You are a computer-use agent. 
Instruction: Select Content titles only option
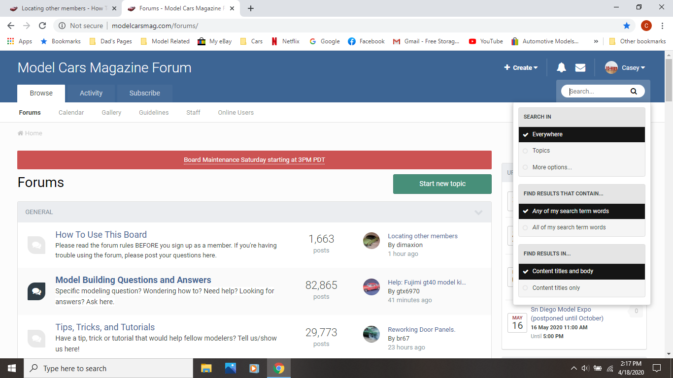coord(582,288)
